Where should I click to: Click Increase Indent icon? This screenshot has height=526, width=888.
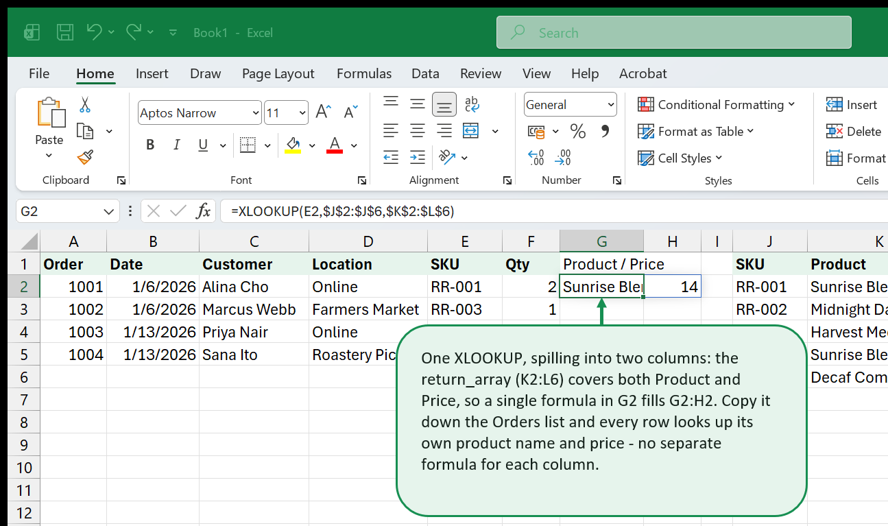coord(418,157)
